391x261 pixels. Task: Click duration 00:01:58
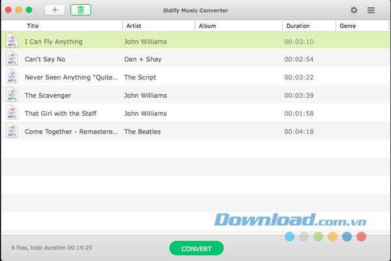tap(299, 113)
